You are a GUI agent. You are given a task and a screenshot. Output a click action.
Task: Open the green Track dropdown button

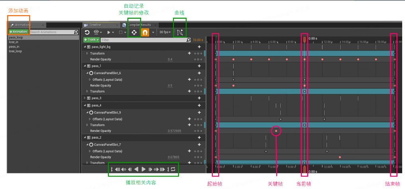[91, 40]
